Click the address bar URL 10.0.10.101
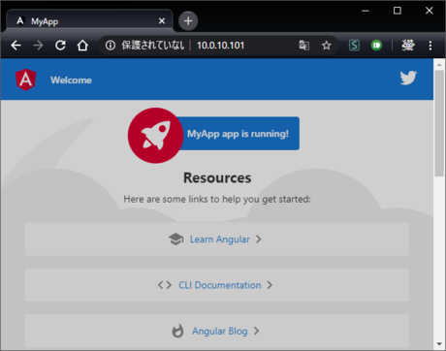446x351 pixels. click(x=221, y=46)
